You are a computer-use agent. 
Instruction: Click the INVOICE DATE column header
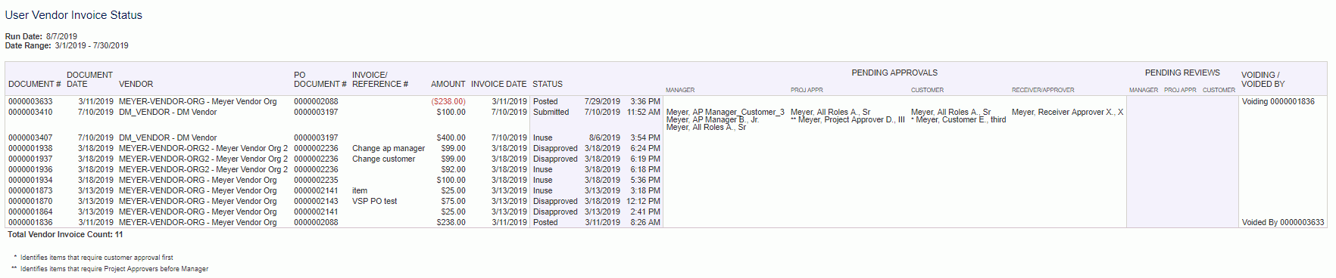point(498,84)
